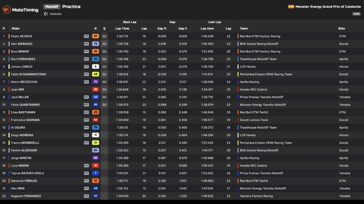Click Ducati Lenovo Team name
The image size is (364, 204).
[x=254, y=120]
